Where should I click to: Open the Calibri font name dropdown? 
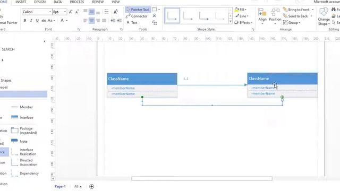[x=50, y=12]
